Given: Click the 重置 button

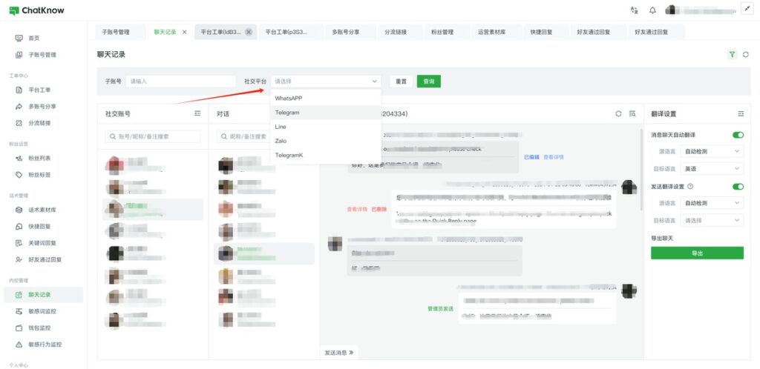Looking at the screenshot, I should 401,82.
